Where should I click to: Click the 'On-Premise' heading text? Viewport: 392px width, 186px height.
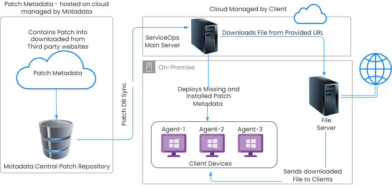(177, 67)
